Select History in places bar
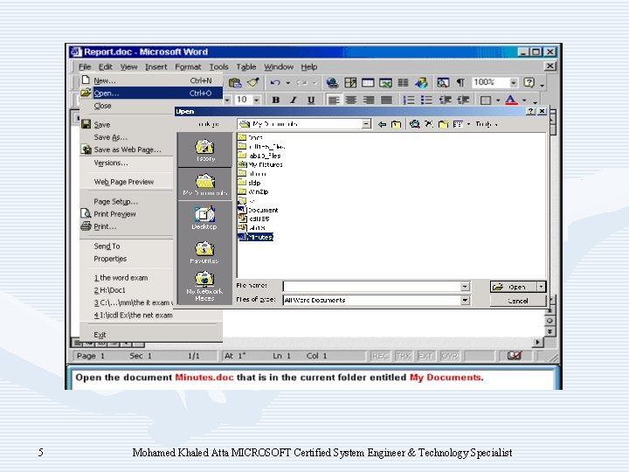This screenshot has height=472, width=629. [x=205, y=150]
